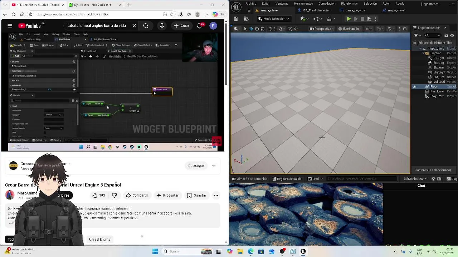
Task: Click viewport layout grid icon
Action: 405,29
